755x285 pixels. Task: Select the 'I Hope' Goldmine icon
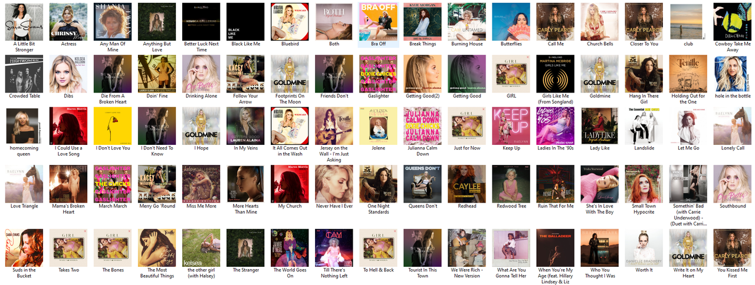201,125
